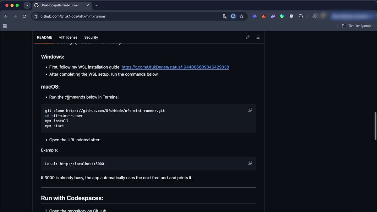The height and width of the screenshot is (212, 377).
Task: Click the 'cd nft-mint-runner' command line
Action: tap(64, 116)
